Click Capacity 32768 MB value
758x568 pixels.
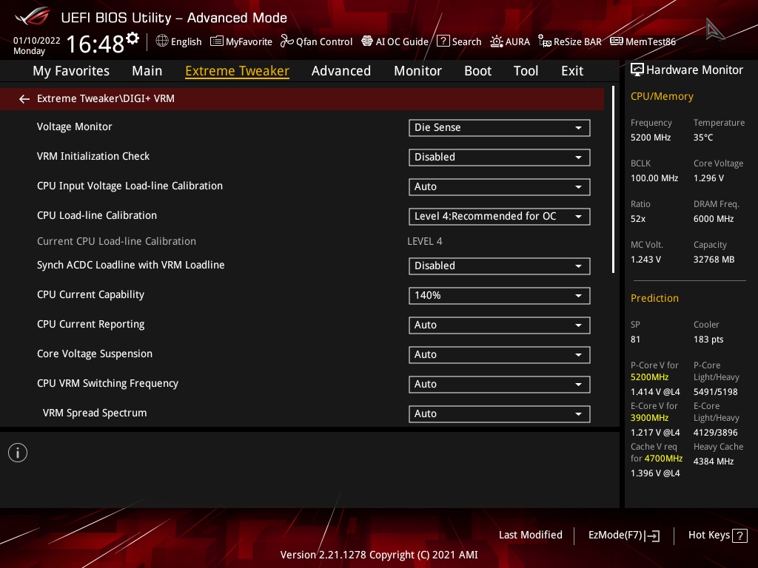[x=714, y=260]
